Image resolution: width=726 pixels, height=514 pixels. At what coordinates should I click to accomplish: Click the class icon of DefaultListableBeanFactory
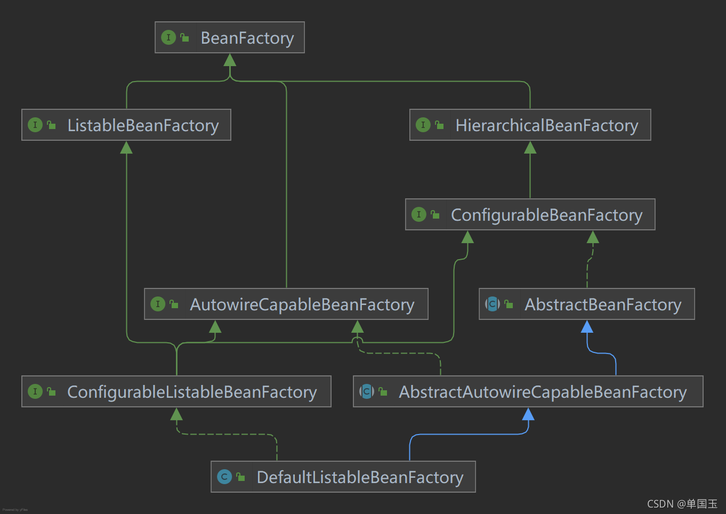pos(224,477)
